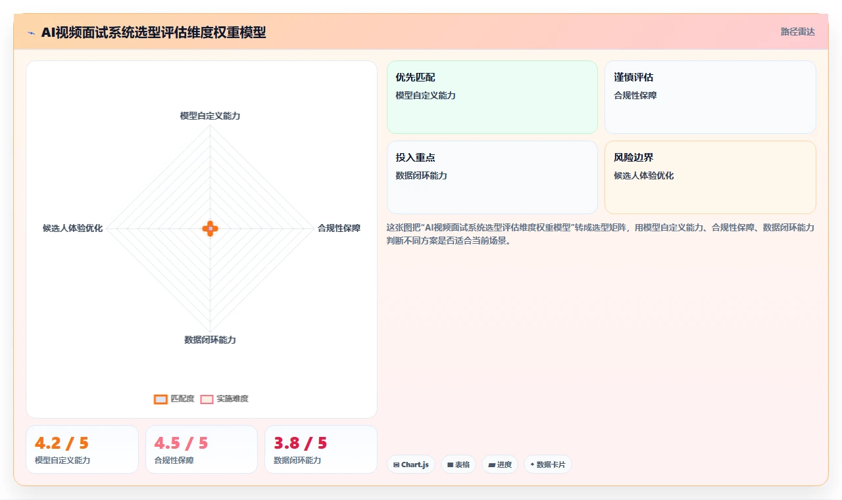Open the 谨慎评估 card

tap(710, 97)
